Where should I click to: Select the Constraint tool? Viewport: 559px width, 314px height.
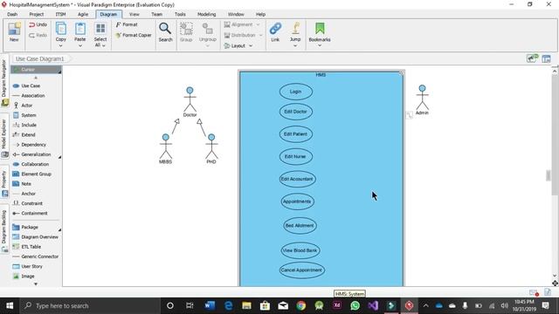[x=27, y=203]
